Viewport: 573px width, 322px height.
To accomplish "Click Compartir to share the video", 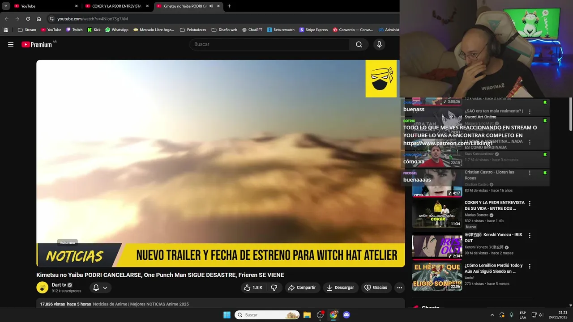I will 302,288.
